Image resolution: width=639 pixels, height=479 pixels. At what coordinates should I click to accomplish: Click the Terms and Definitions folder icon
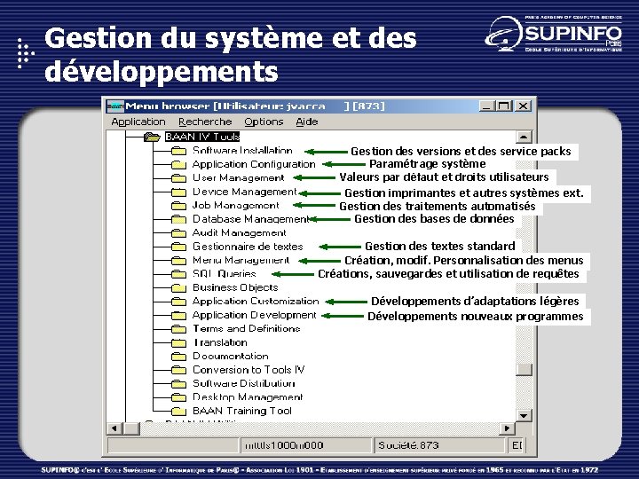click(x=178, y=329)
